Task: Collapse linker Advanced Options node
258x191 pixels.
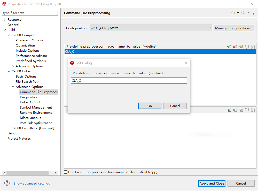Action: [x=13, y=87]
